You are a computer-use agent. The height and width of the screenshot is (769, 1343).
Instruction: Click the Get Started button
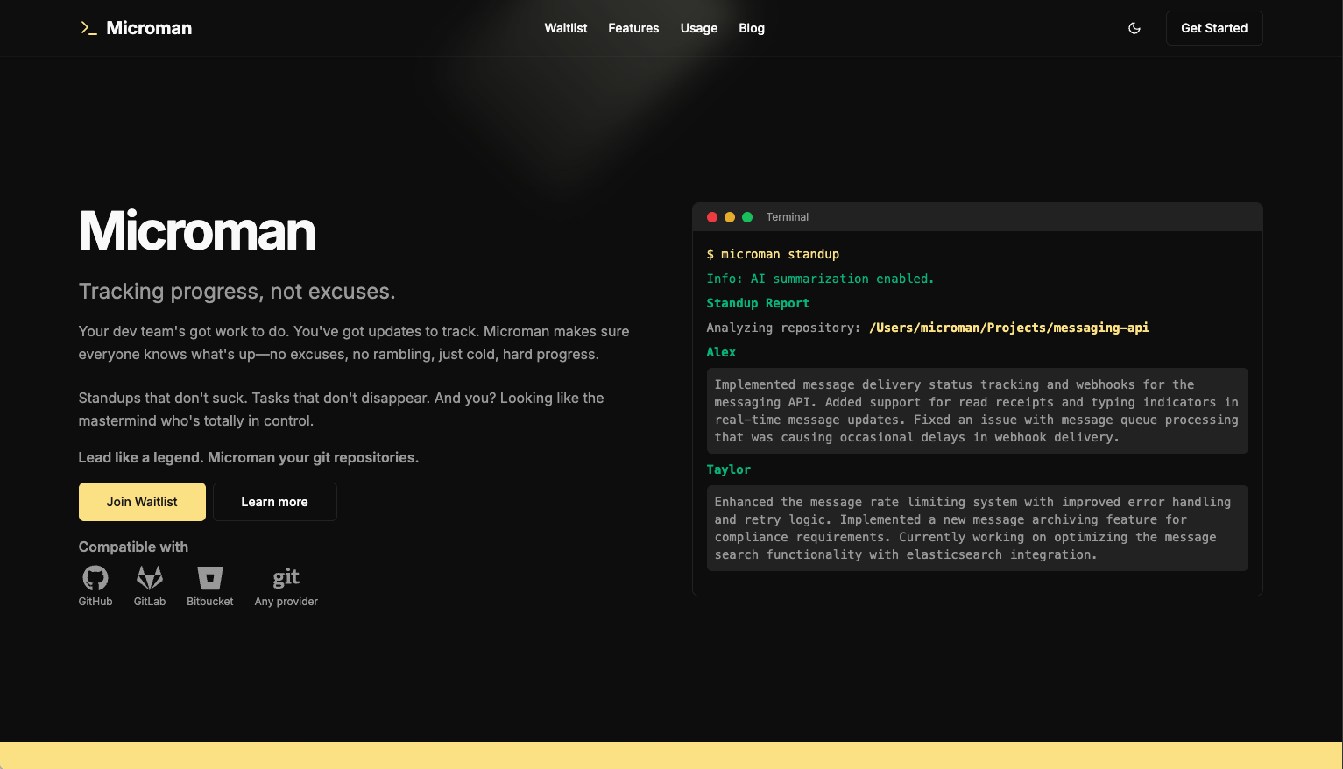(x=1214, y=28)
